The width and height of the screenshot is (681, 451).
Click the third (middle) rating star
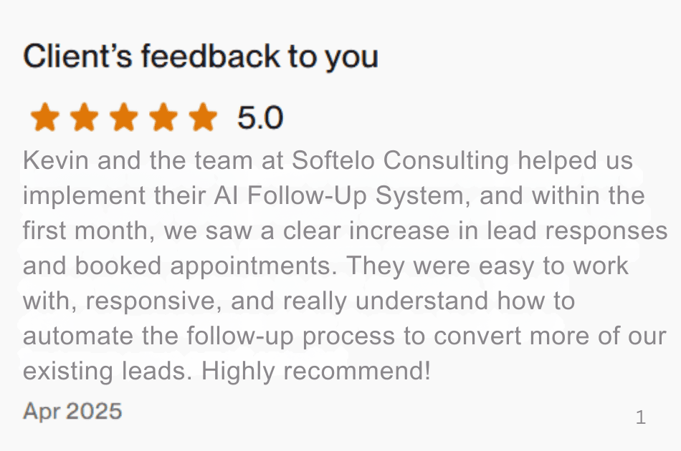pos(124,117)
